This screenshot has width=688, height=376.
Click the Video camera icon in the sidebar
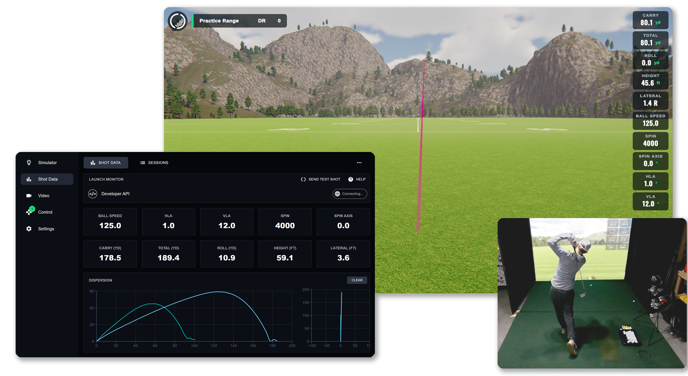29,196
